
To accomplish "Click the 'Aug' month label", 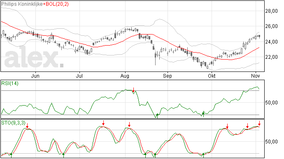I will (x=125, y=76).
